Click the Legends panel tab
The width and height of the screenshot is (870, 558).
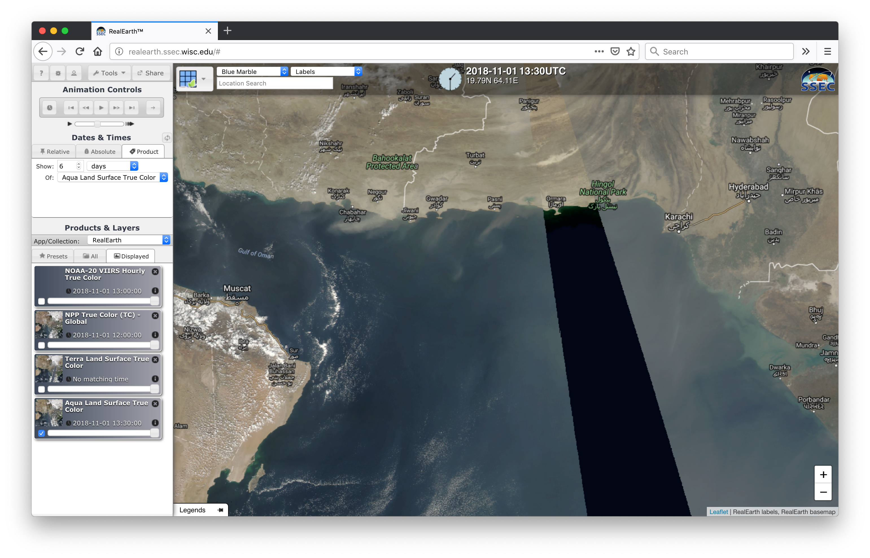click(193, 510)
